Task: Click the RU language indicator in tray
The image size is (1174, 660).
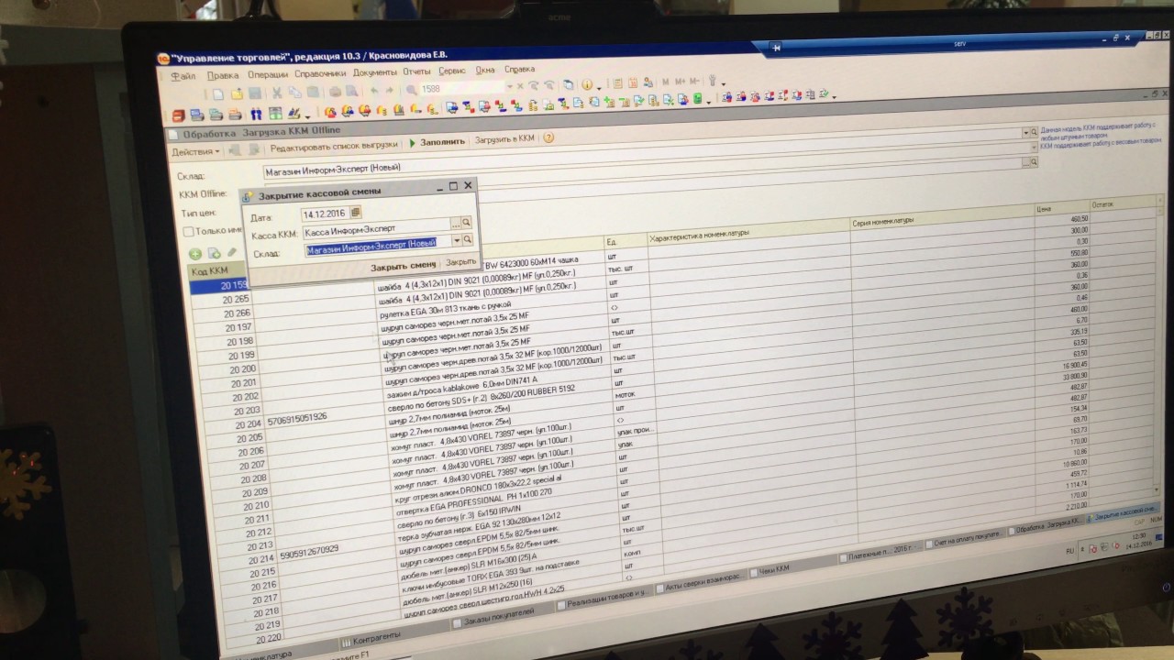Action: click(x=1069, y=551)
